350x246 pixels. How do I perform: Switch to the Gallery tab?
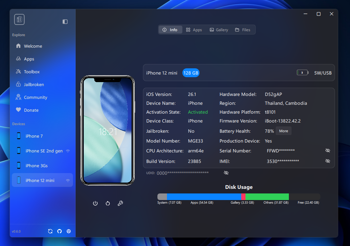click(x=219, y=30)
